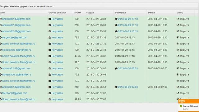
Task: Click the СУММА column header
Action: (x=78, y=13)
